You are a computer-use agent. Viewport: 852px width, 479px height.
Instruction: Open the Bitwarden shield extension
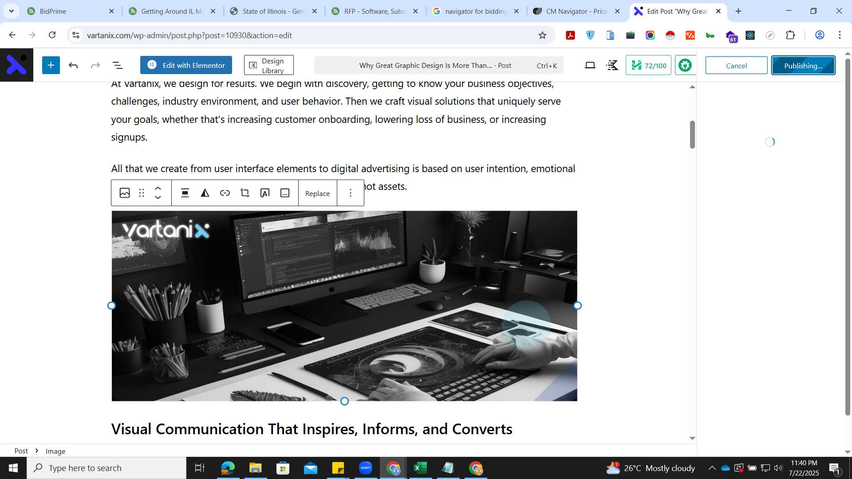pos(591,35)
